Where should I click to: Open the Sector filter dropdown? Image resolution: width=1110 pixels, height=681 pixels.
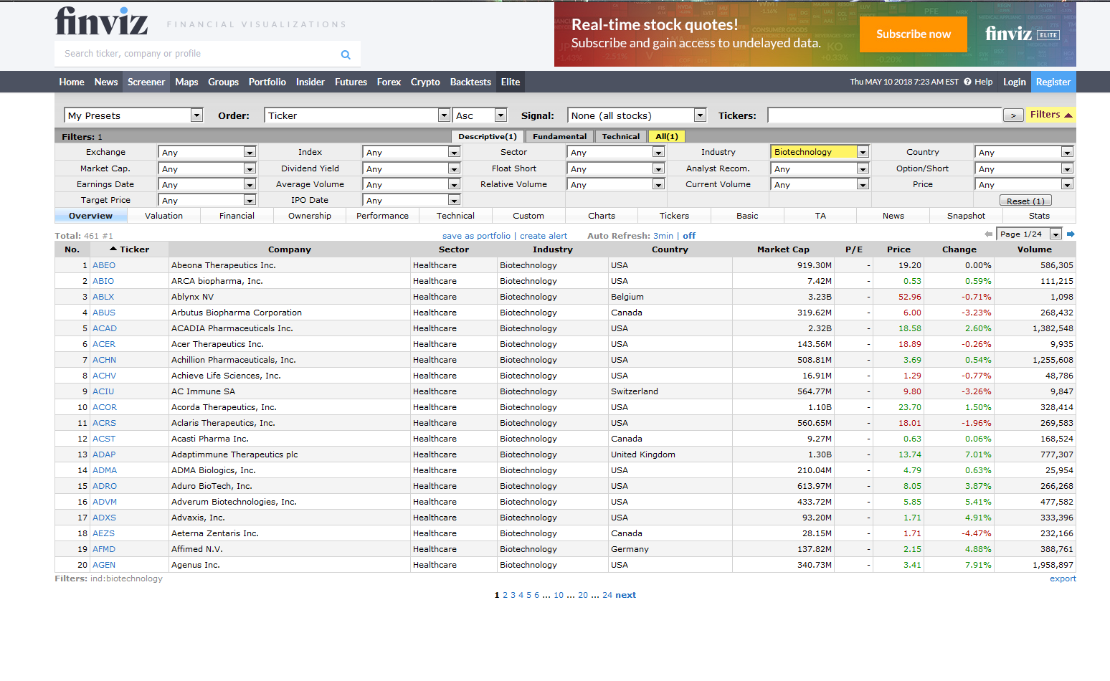(x=616, y=152)
